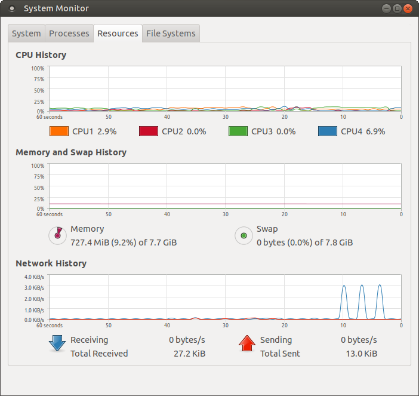Click inside the CPU History graph
The image size is (419, 396).
click(x=225, y=88)
